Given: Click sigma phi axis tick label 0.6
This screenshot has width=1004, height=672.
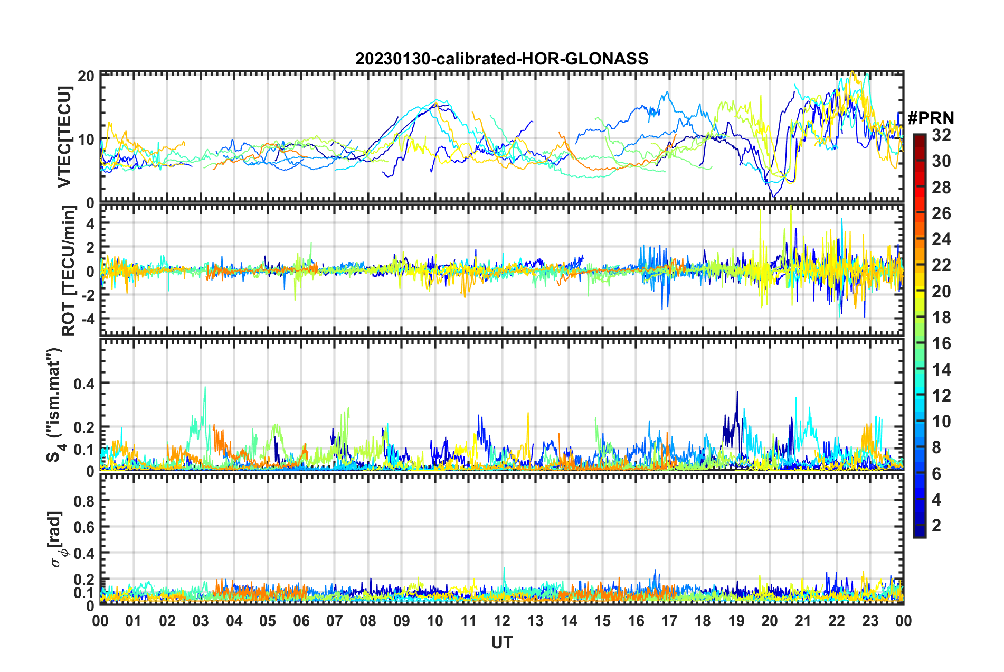Looking at the screenshot, I should click(84, 527).
